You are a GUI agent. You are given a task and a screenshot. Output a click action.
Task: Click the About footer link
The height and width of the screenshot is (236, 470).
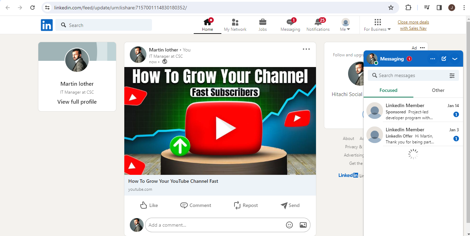tap(348, 138)
